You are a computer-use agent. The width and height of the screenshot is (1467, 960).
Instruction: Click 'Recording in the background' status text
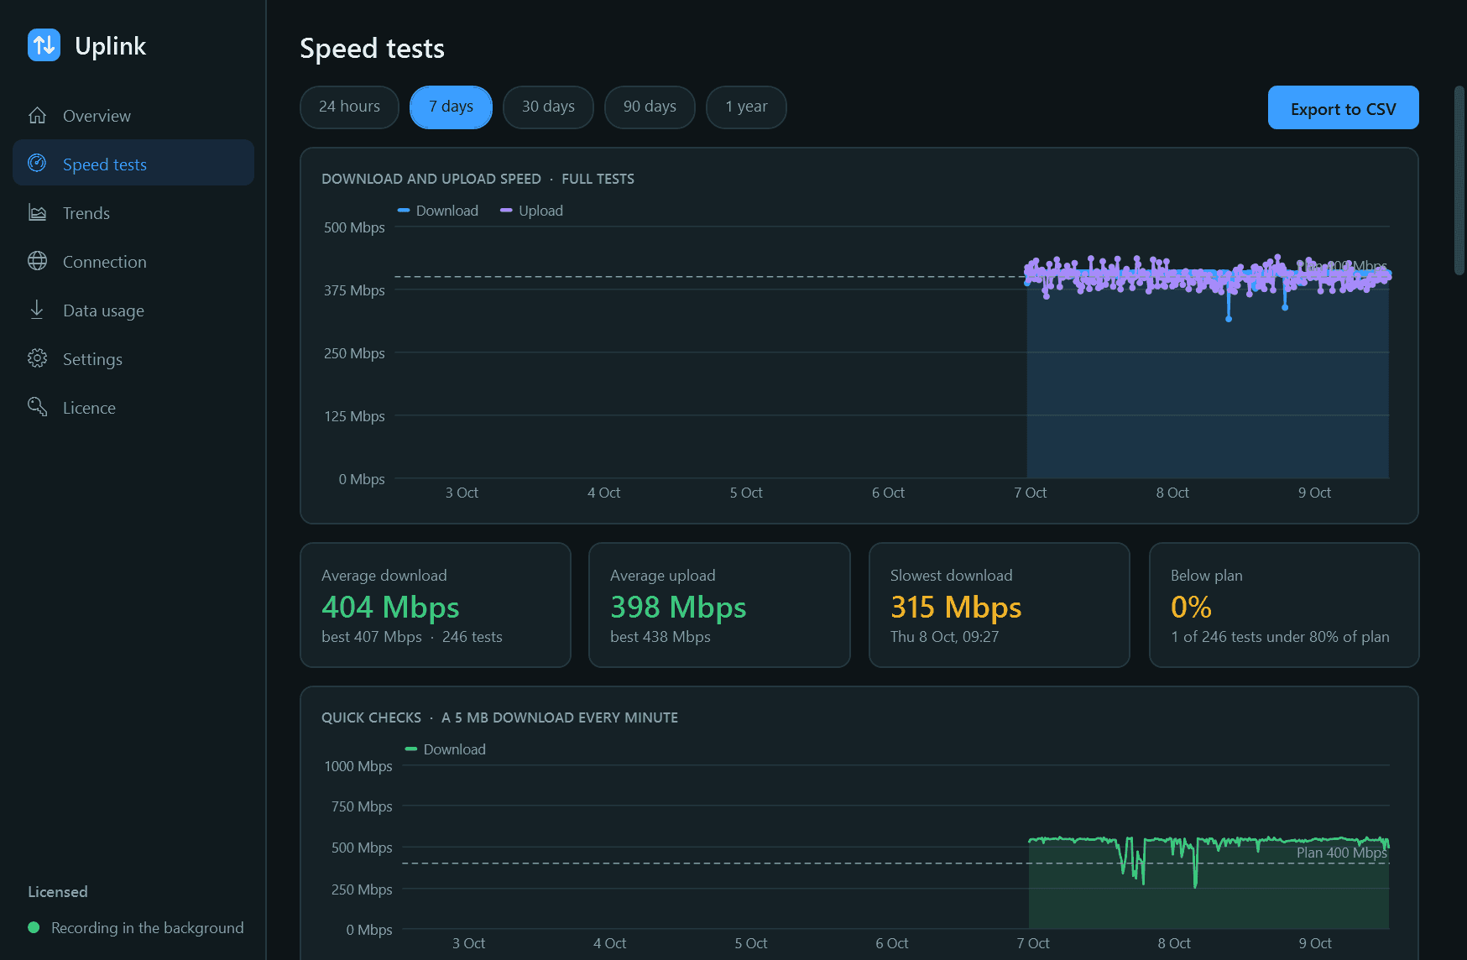tap(148, 928)
